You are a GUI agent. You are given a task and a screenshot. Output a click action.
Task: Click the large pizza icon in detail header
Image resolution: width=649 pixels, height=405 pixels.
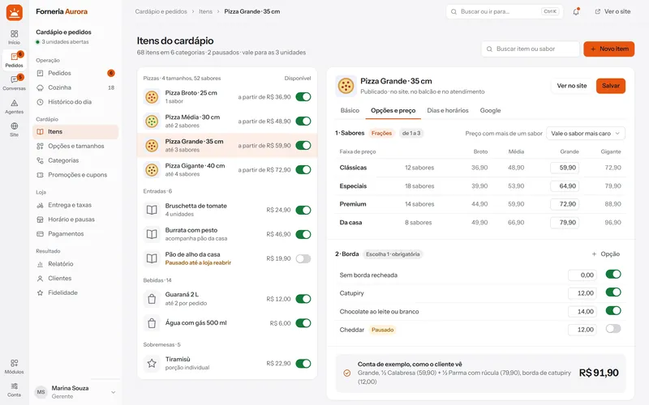coord(346,86)
